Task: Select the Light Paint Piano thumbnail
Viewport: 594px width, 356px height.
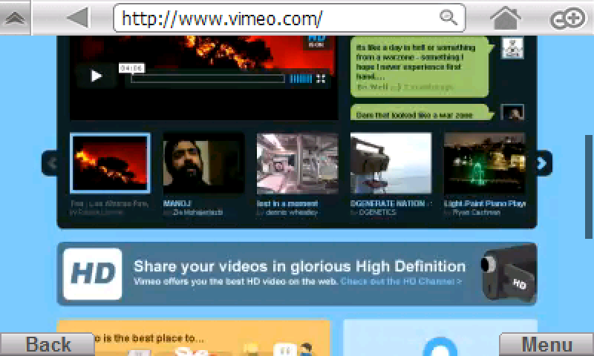Action: click(x=485, y=163)
